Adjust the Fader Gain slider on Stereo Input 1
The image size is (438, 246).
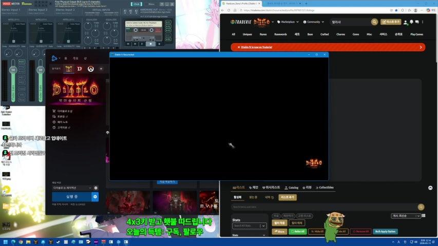[x=13, y=70]
